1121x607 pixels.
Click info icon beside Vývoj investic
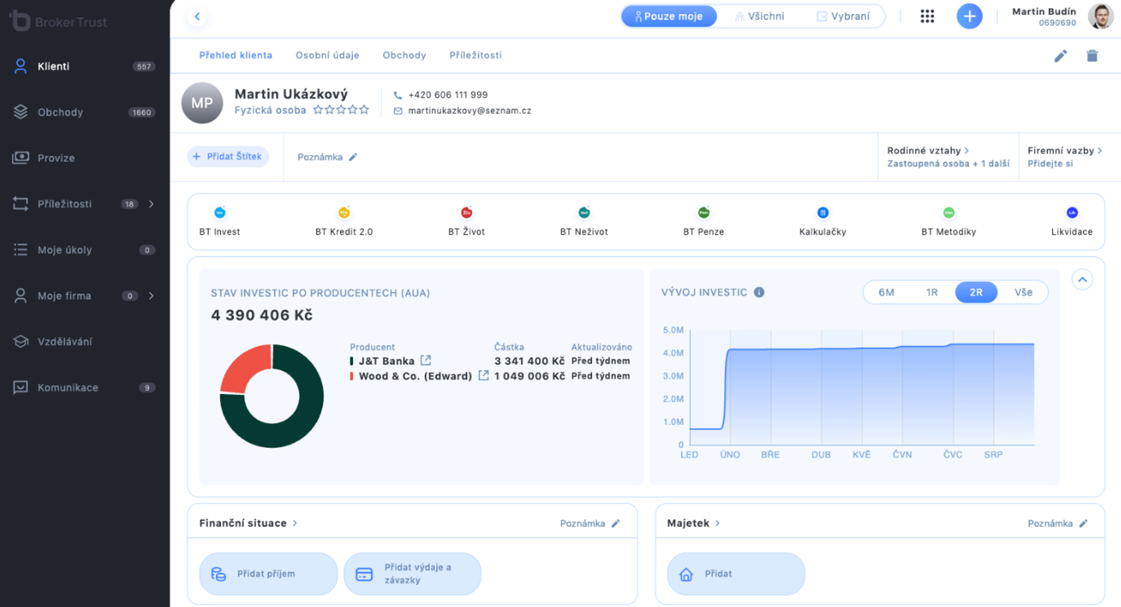pyautogui.click(x=759, y=292)
